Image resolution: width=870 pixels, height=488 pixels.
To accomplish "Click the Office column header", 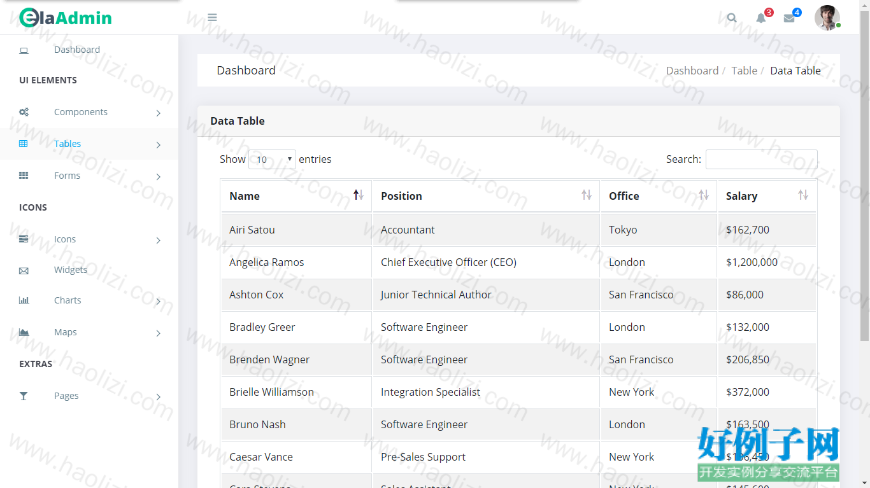I will 659,196.
